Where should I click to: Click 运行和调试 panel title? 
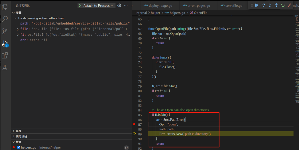23,5
